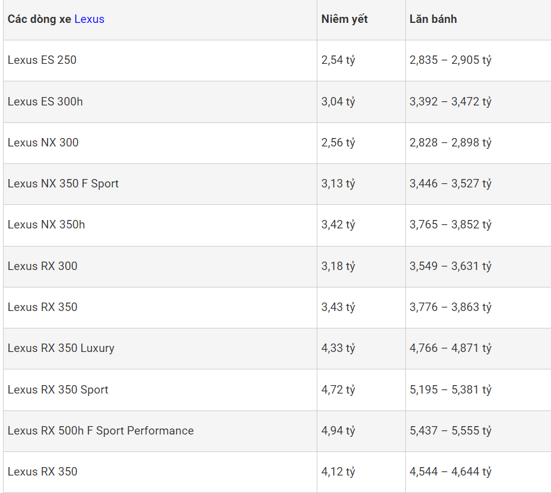Click the 4,94 tỷ listed price
551x493 pixels.
click(338, 431)
